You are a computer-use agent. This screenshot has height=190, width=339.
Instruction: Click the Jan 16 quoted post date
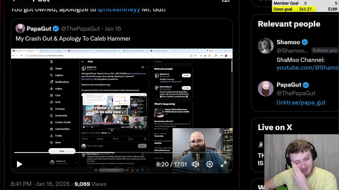coord(113,28)
